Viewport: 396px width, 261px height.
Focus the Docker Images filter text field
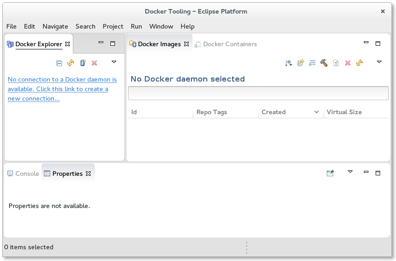click(258, 93)
